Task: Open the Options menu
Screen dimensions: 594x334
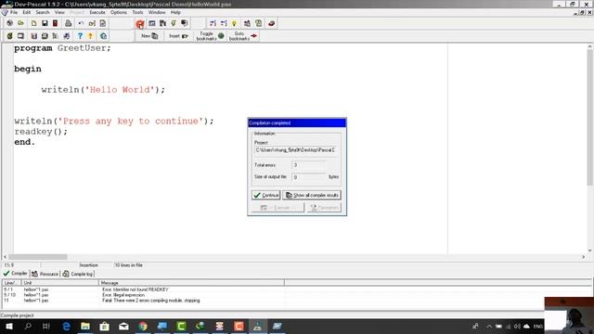Action: [x=119, y=12]
